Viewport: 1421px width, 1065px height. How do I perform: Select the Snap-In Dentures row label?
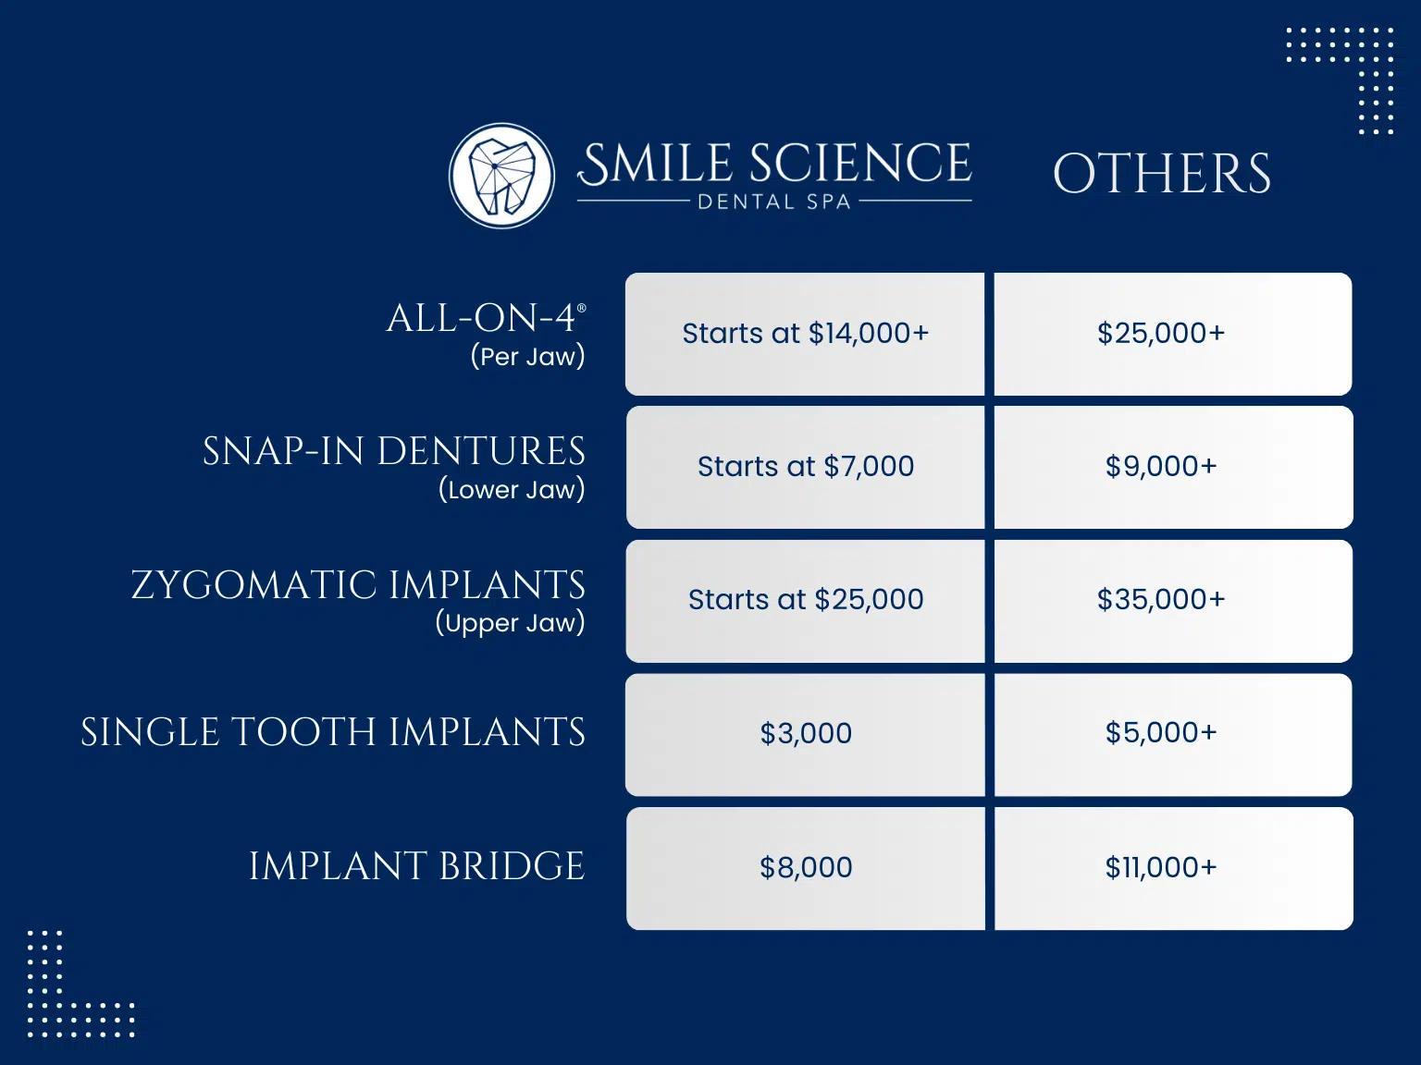tap(394, 468)
